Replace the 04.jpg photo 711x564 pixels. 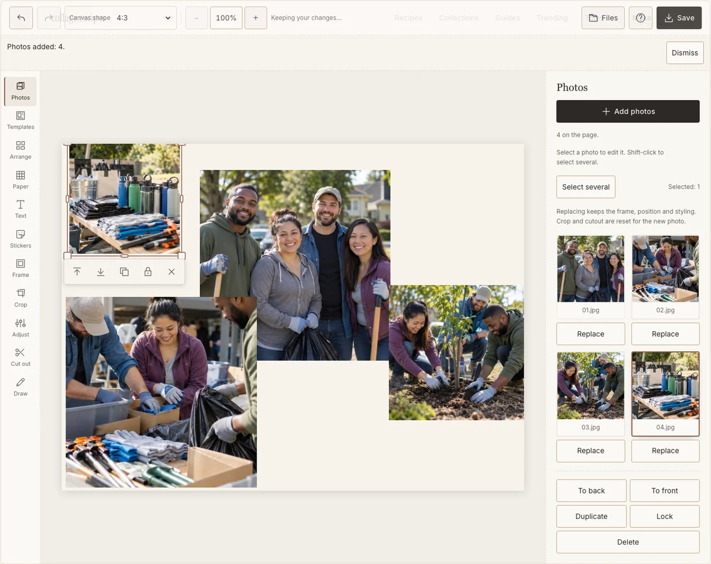coord(665,451)
